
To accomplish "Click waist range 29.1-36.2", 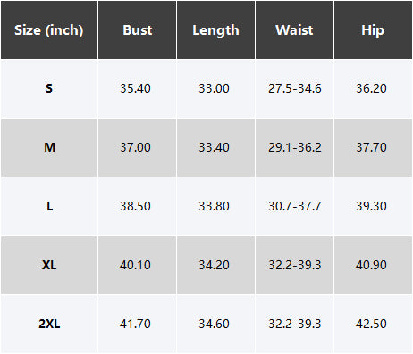I will click(x=295, y=147).
